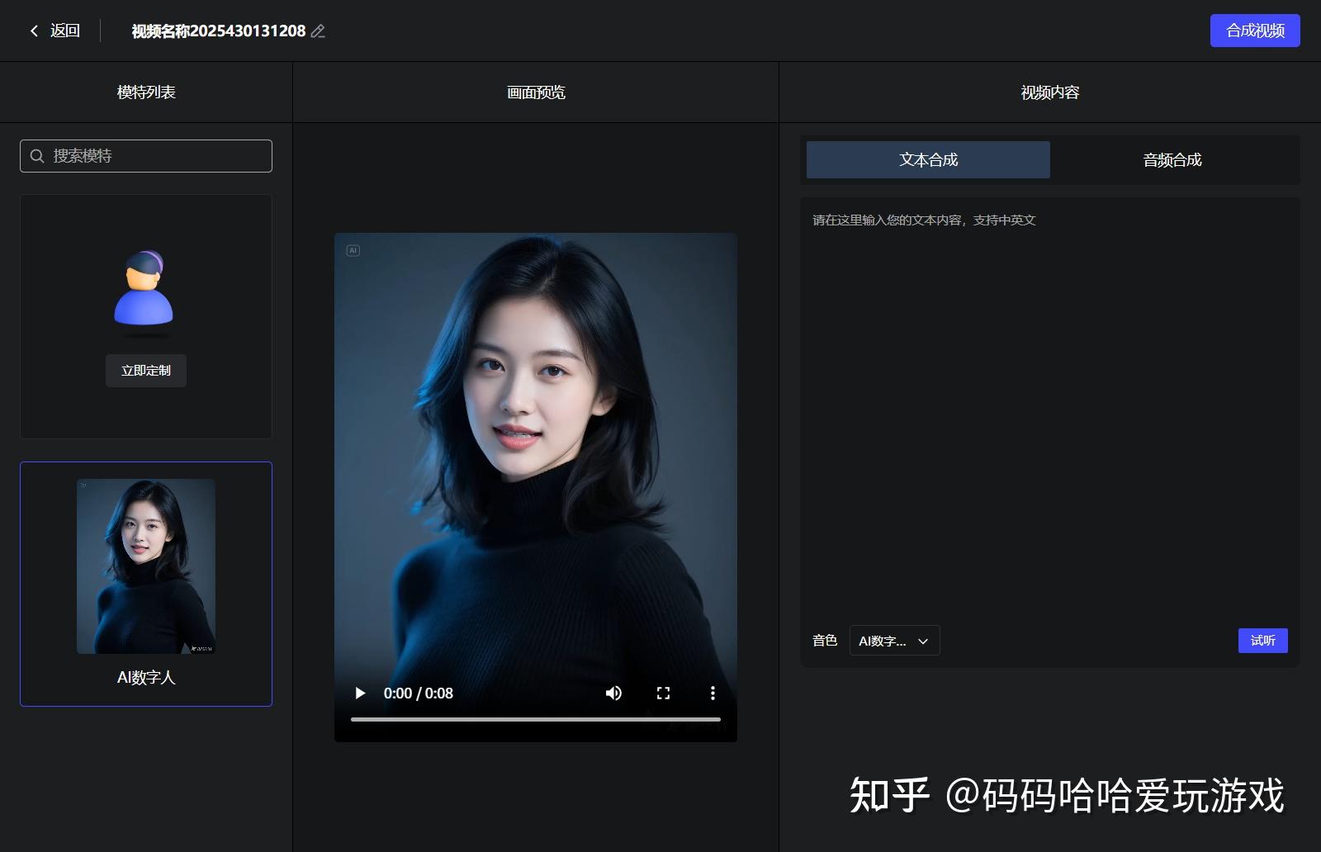Screen dimensions: 1321x852
Task: Click the 搜索模特 search field
Action: coord(145,155)
